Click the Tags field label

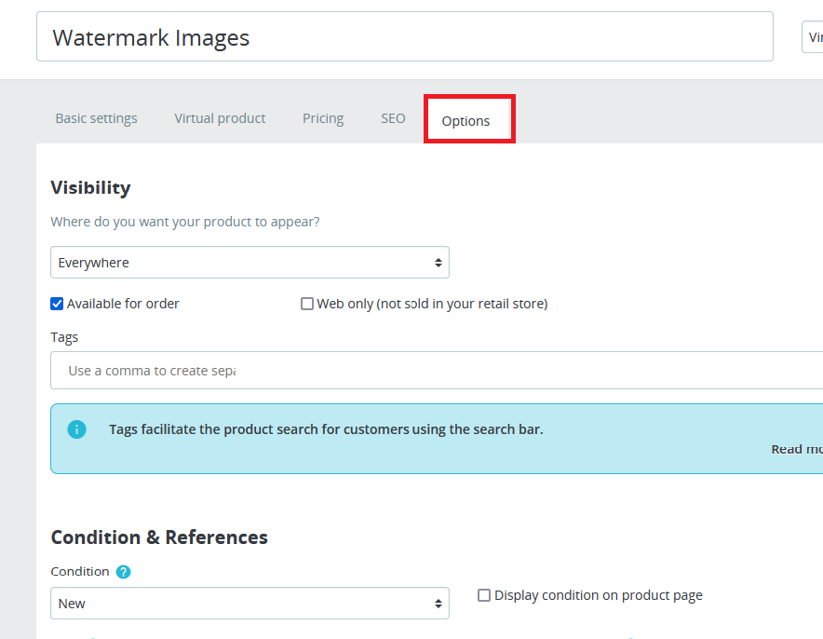[64, 337]
